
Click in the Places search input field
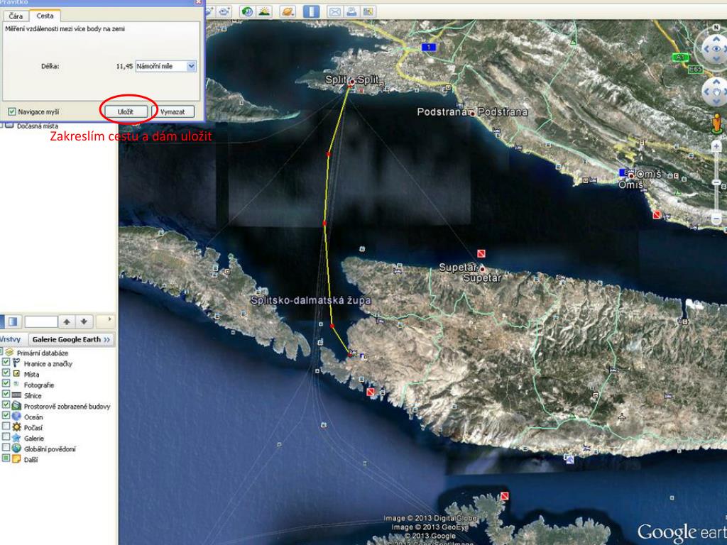point(40,321)
